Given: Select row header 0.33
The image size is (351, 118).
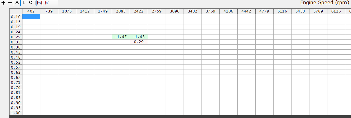Looking at the screenshot, I should tap(16, 42).
